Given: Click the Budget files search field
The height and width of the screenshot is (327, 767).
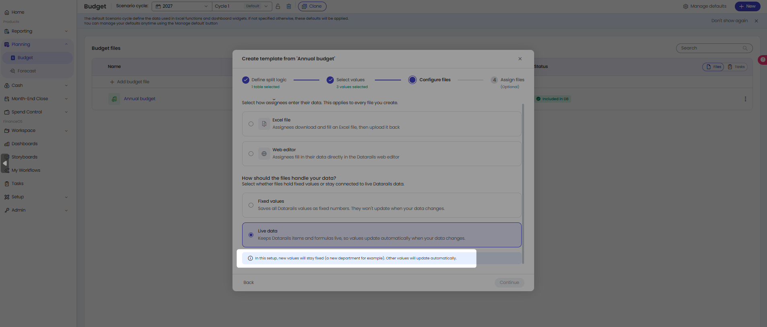Looking at the screenshot, I should [x=714, y=48].
